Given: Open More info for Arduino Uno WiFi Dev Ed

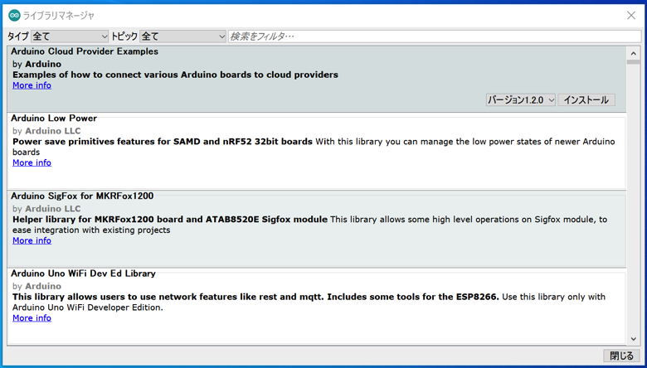Looking at the screenshot, I should pyautogui.click(x=32, y=317).
